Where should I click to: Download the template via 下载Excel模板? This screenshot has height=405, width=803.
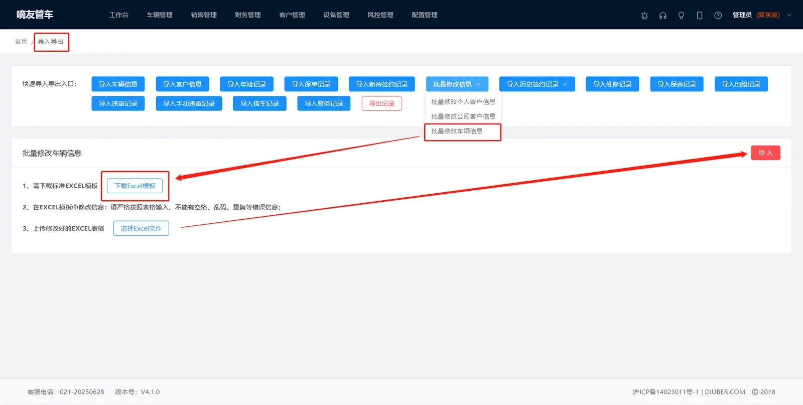pos(135,186)
